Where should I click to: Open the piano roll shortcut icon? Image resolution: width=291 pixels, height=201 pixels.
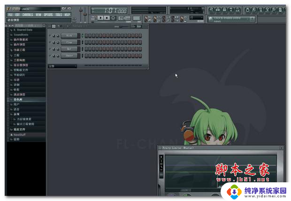[x=224, y=10]
